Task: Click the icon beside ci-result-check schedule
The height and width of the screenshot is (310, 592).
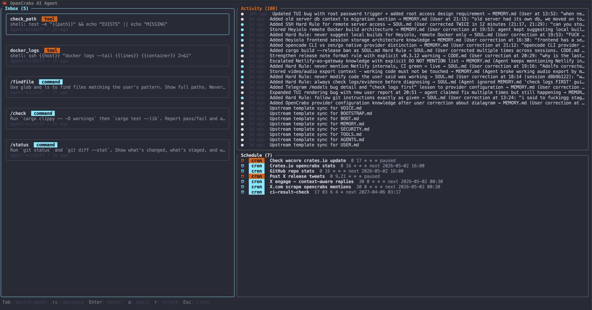Action: 242,192
